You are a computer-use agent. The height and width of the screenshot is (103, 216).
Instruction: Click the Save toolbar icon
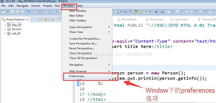[12, 12]
